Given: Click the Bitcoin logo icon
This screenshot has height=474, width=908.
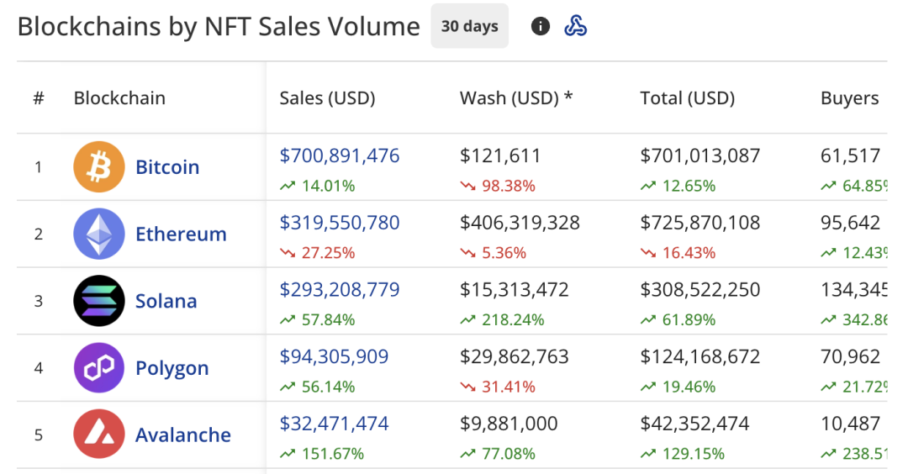Looking at the screenshot, I should pyautogui.click(x=98, y=166).
